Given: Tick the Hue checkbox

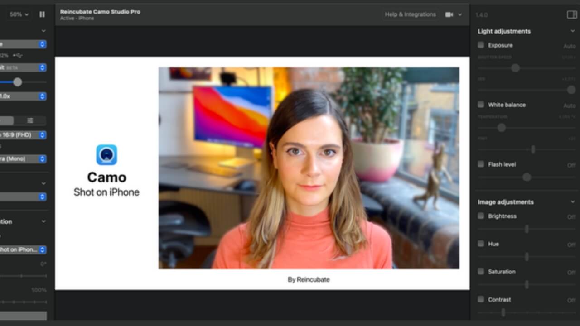Looking at the screenshot, I should point(481,244).
